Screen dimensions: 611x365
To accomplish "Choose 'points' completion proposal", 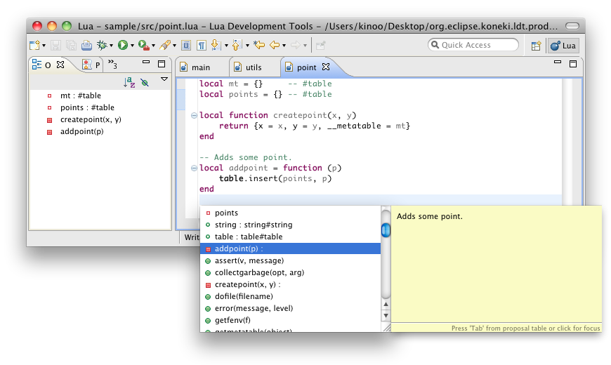I will tap(290, 213).
